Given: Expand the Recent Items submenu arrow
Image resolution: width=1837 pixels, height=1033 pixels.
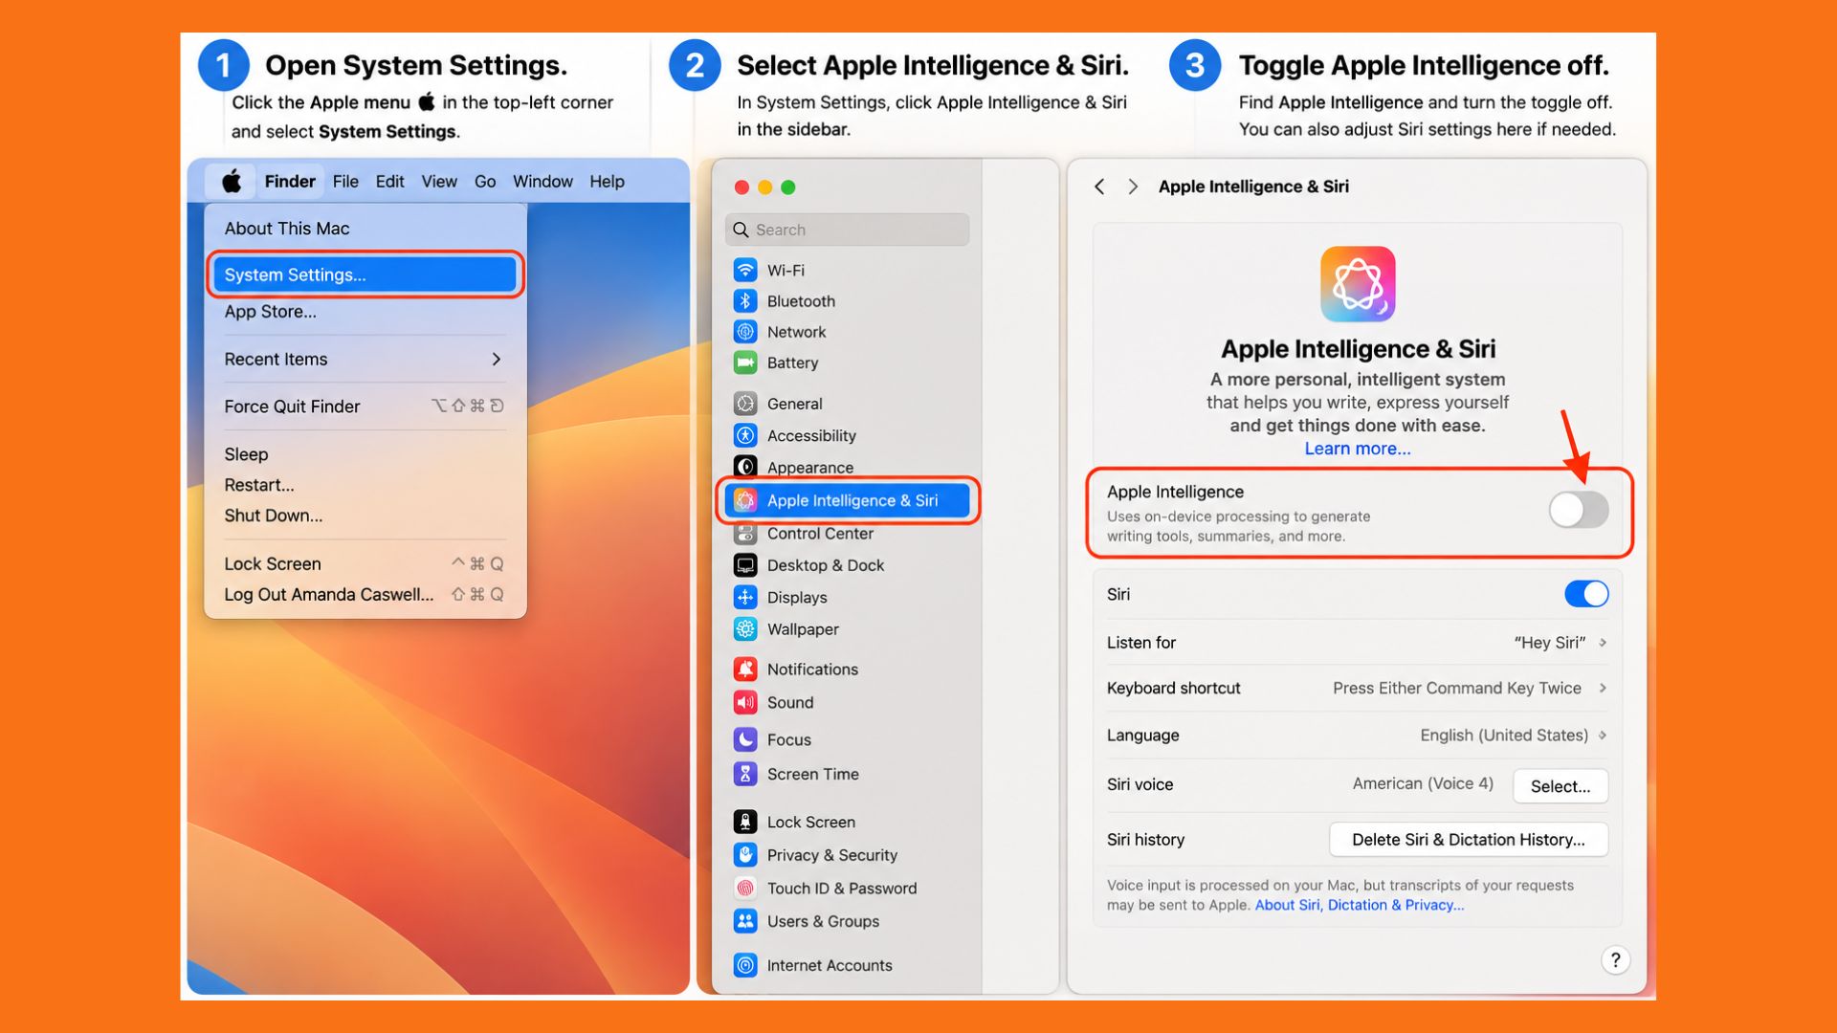Looking at the screenshot, I should 496,359.
